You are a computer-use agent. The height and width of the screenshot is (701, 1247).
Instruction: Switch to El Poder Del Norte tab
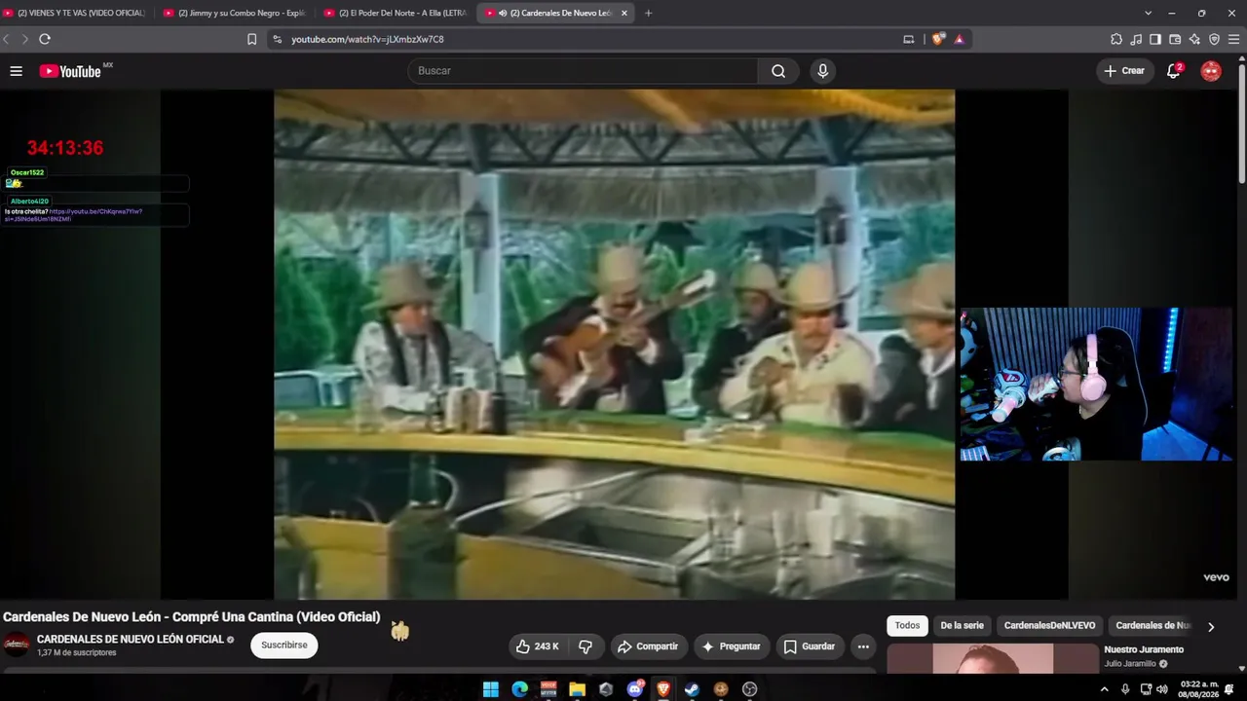[x=396, y=13]
